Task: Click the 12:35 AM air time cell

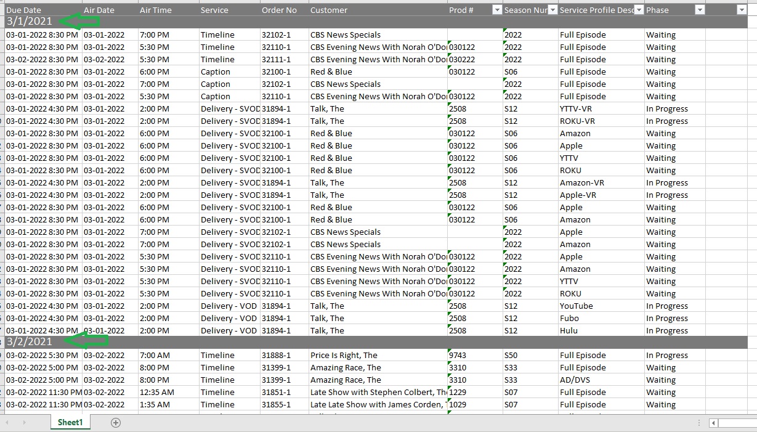Action: pos(168,392)
